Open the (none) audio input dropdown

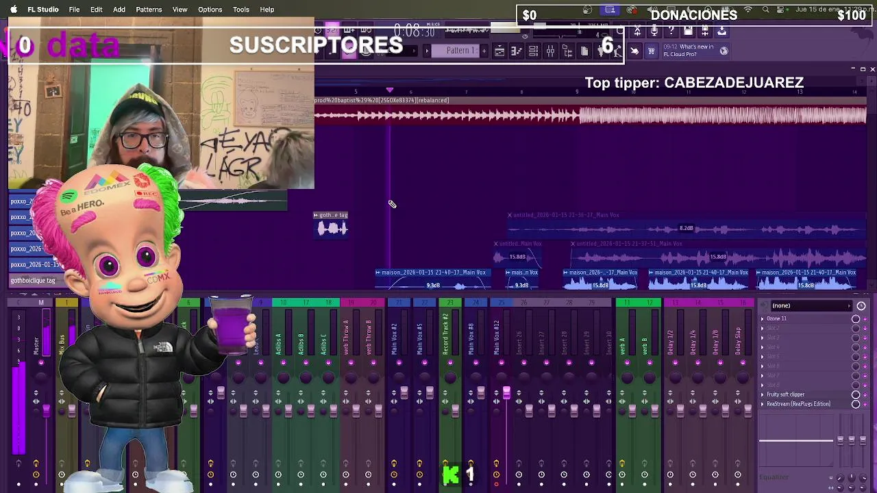point(811,305)
